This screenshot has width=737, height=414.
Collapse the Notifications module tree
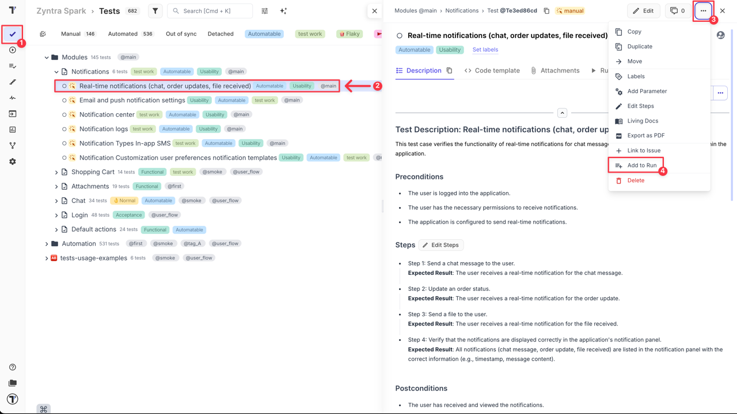pos(56,71)
